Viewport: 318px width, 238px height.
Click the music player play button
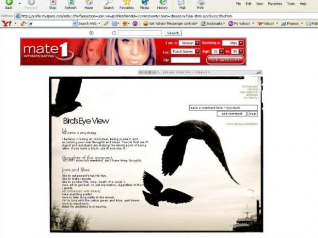pyautogui.click(x=146, y=72)
